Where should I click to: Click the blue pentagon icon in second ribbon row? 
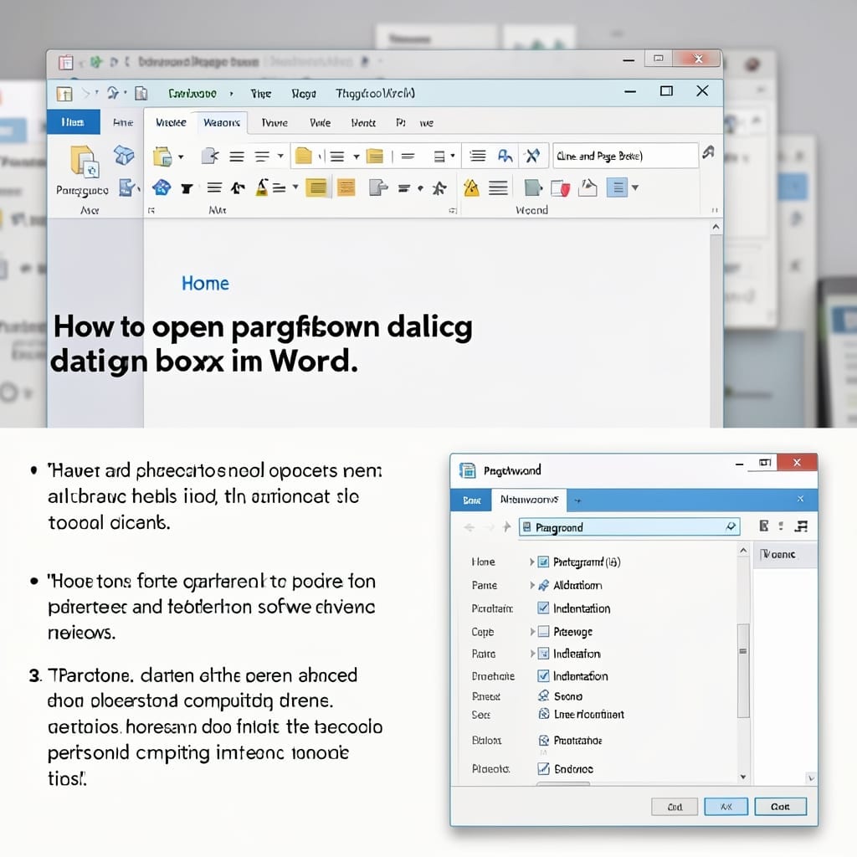click(162, 188)
